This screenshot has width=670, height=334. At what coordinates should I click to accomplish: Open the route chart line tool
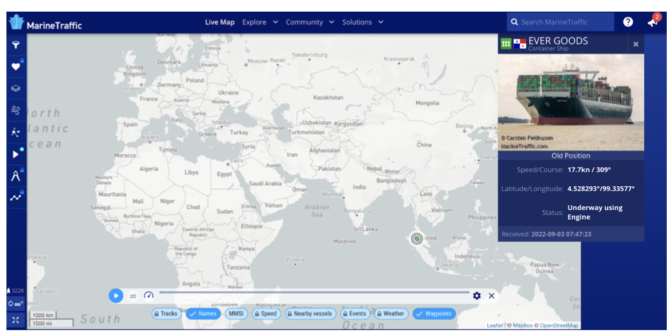[x=15, y=198]
